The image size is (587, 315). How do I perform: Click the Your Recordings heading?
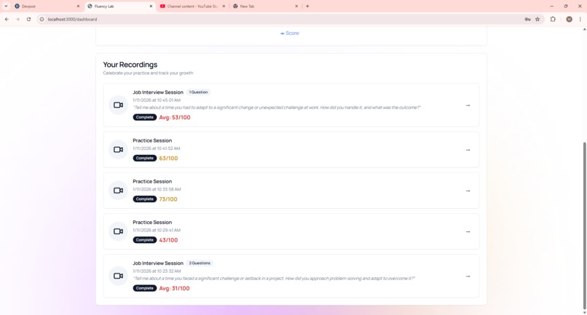point(130,65)
